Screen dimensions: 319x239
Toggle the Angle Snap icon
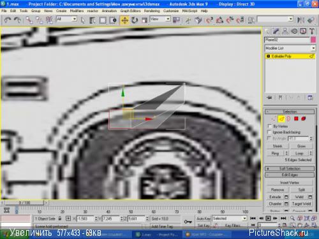point(219,20)
